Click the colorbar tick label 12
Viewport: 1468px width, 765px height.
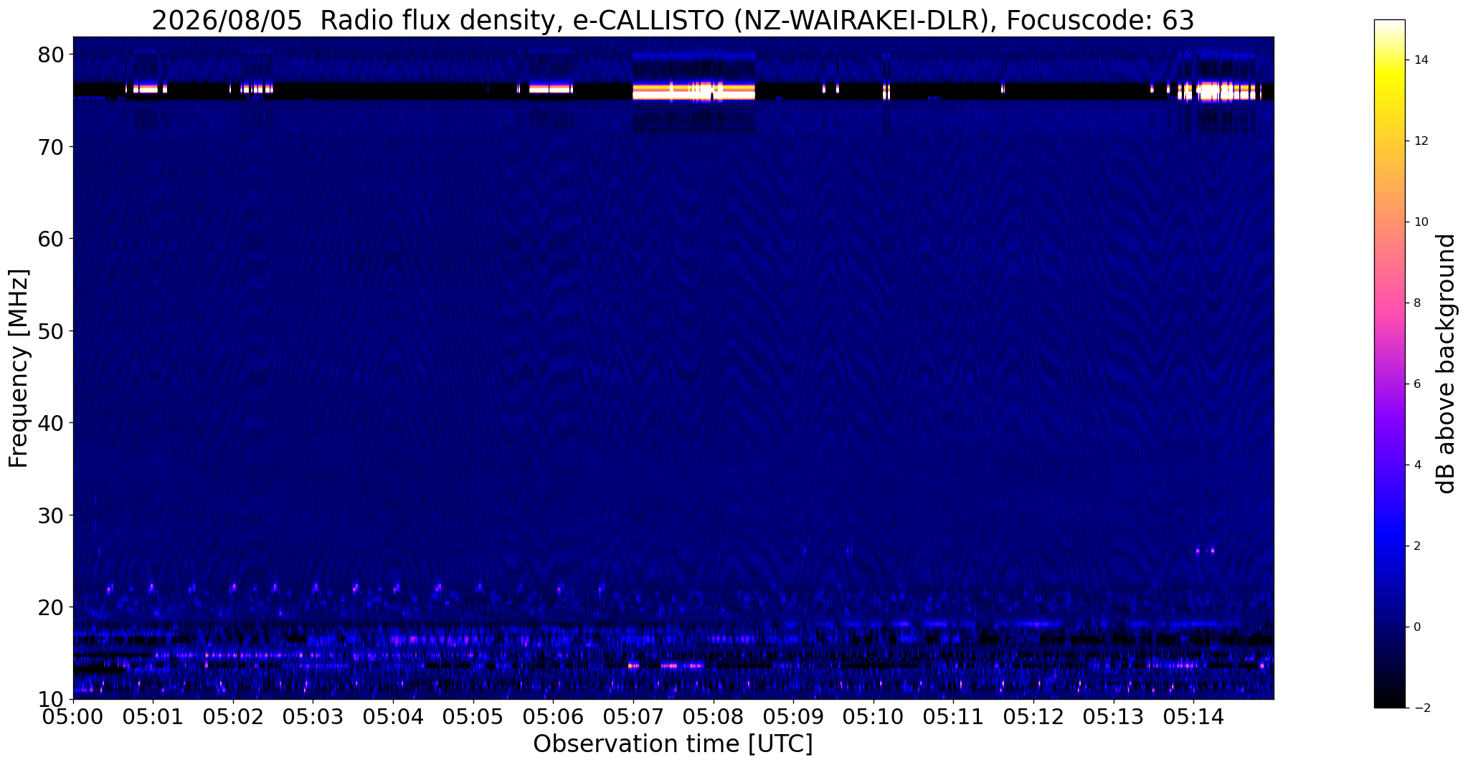coord(1420,141)
